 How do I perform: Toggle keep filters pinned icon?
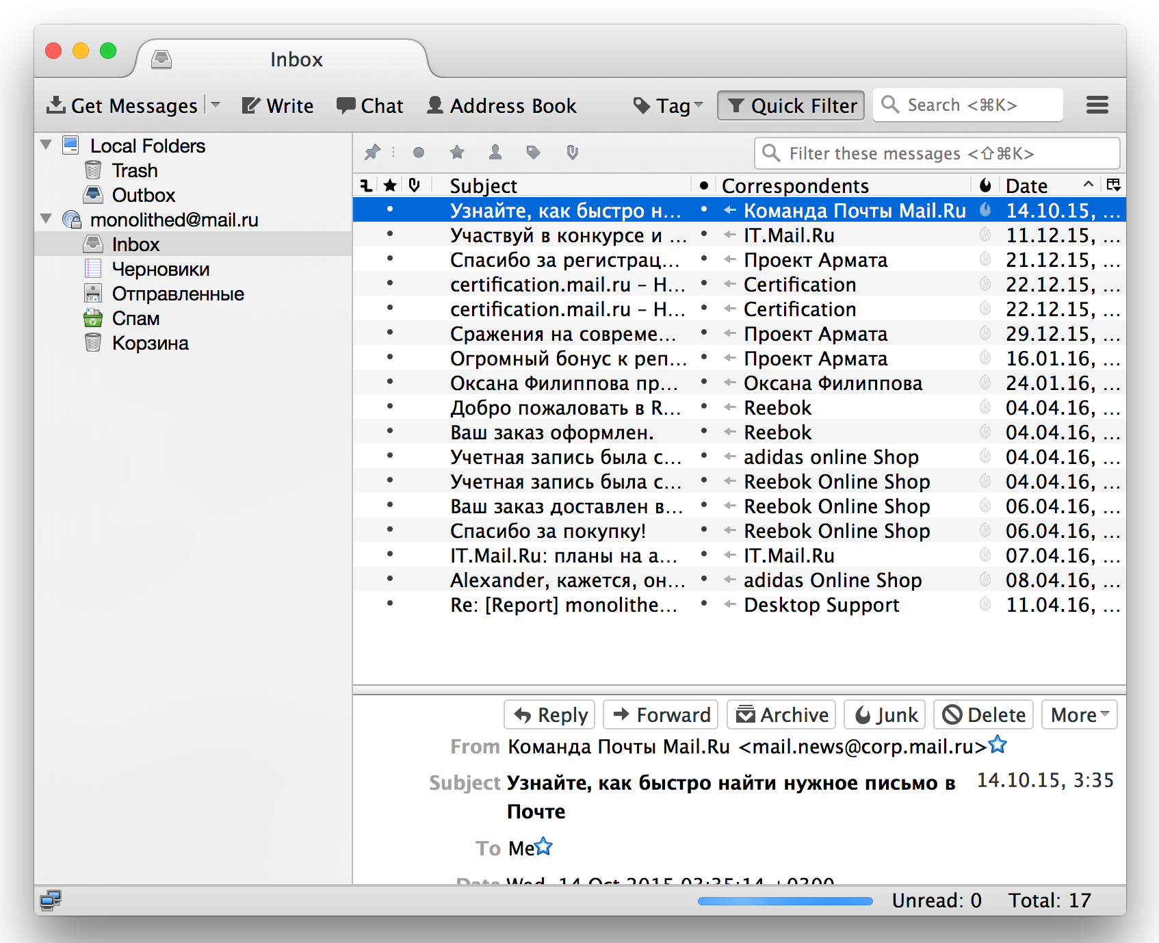pyautogui.click(x=372, y=152)
